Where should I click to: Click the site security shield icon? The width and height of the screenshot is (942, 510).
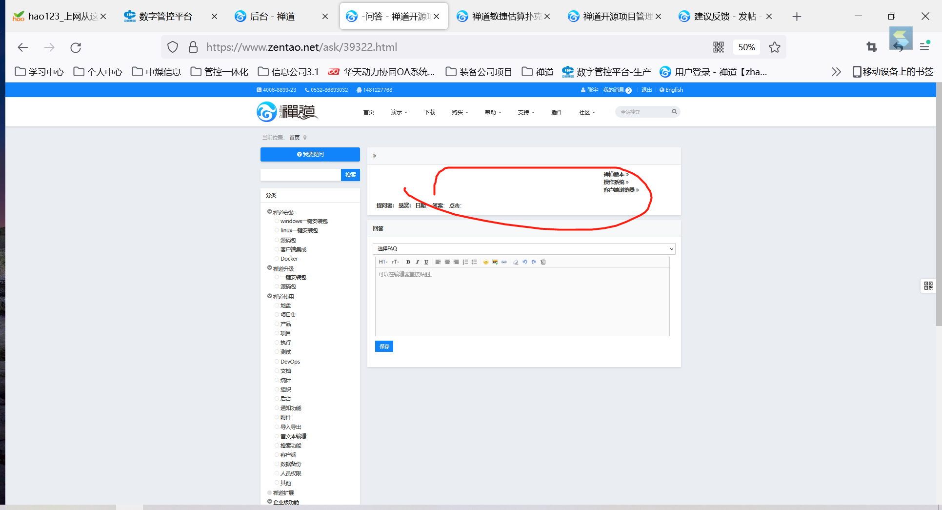tap(173, 47)
